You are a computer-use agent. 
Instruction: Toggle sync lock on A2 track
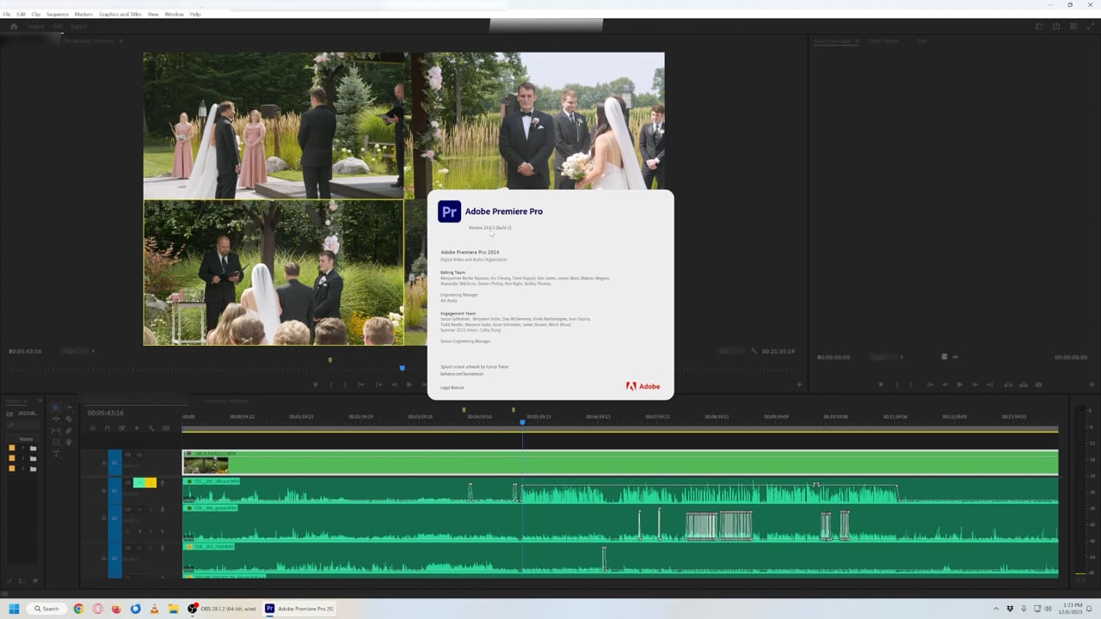point(128,509)
